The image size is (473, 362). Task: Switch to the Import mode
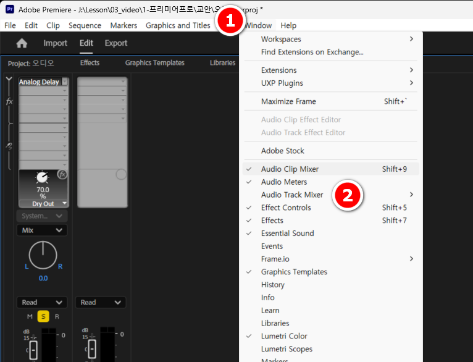coord(55,43)
